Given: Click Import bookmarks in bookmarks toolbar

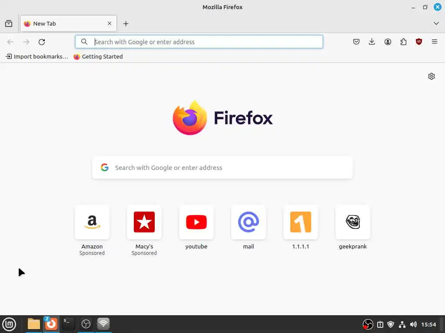Looking at the screenshot, I should pos(37,57).
